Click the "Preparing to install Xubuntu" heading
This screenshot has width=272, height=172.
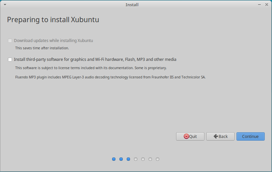click(x=53, y=20)
